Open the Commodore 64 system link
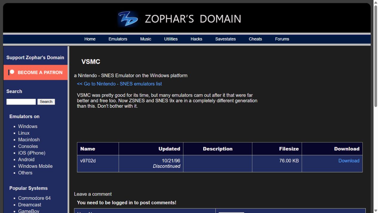The height and width of the screenshot is (213, 378). point(34,198)
